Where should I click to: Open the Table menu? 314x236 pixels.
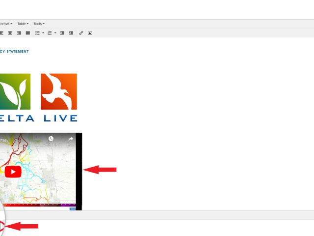click(23, 24)
